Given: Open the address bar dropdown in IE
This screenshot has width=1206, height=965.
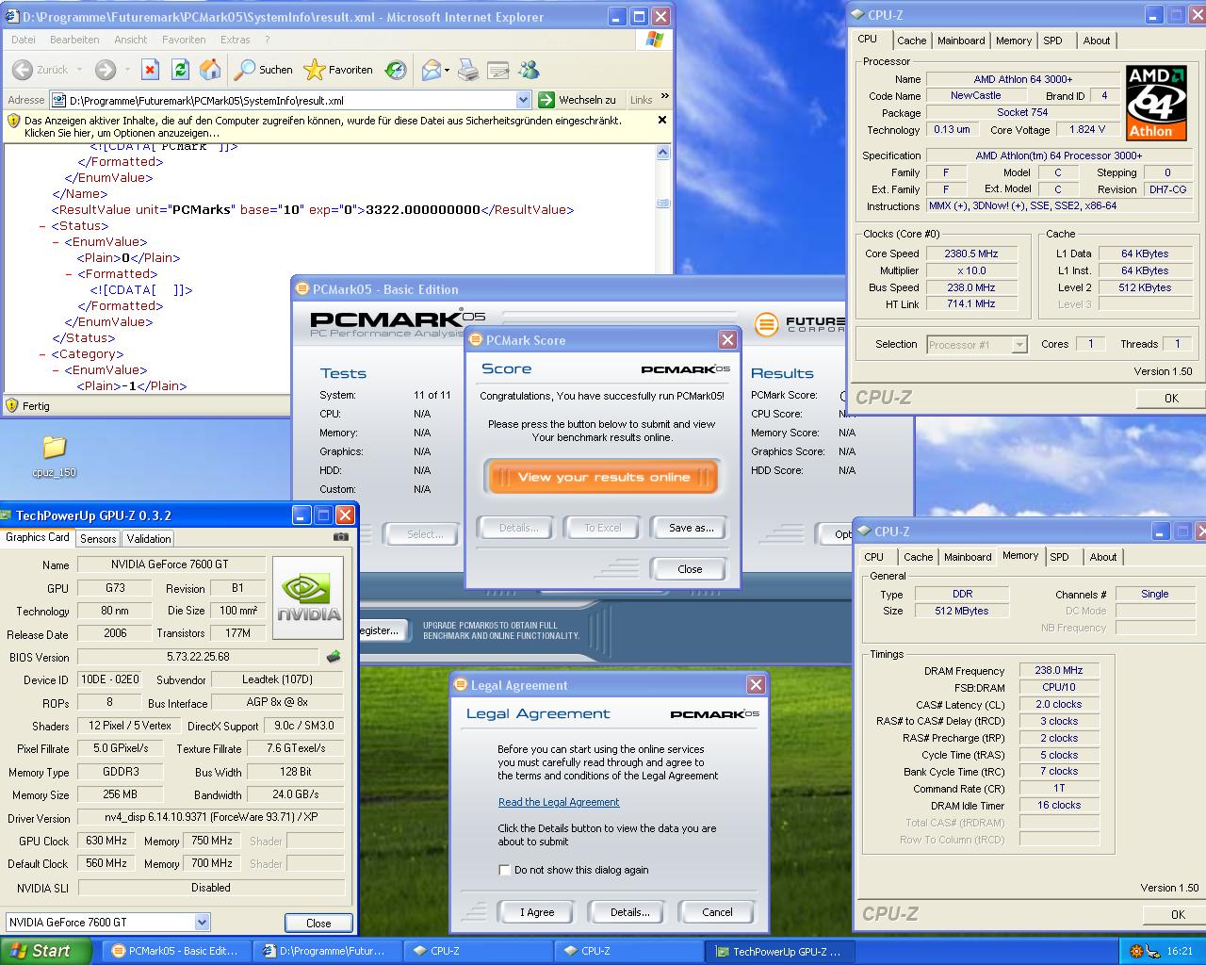Looking at the screenshot, I should (x=524, y=100).
